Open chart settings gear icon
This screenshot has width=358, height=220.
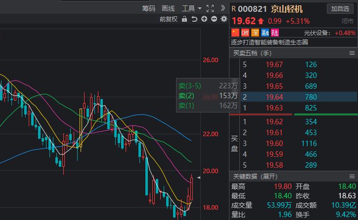pos(224,19)
